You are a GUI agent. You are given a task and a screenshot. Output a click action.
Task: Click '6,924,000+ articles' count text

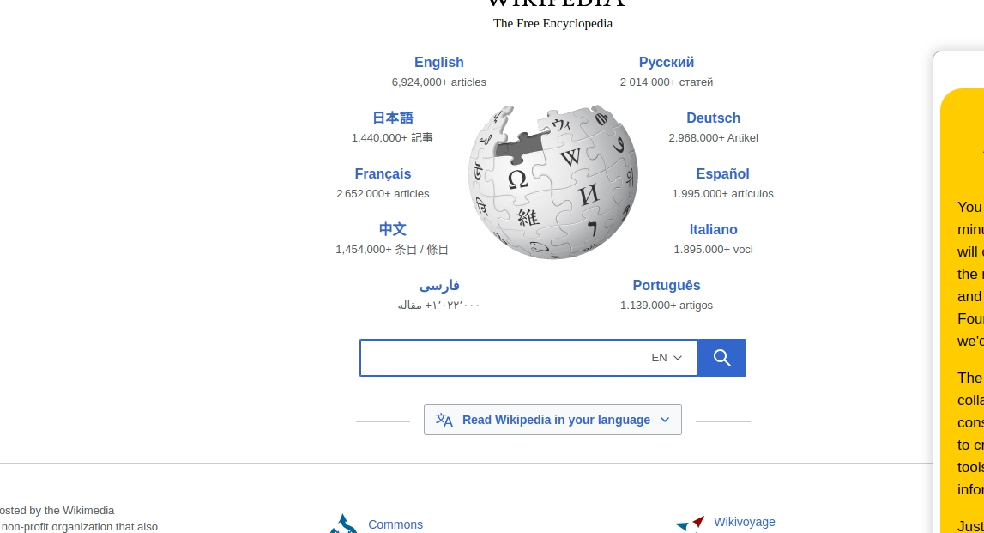point(438,82)
